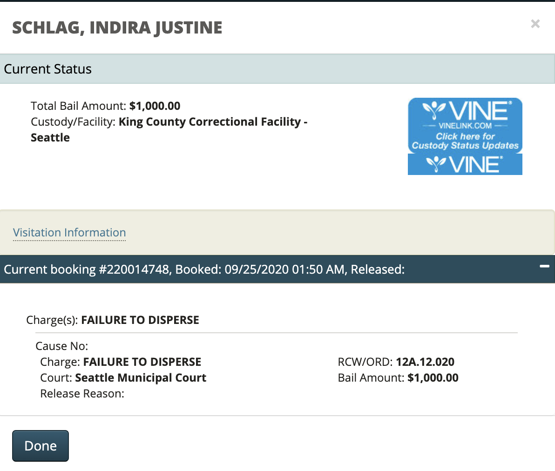This screenshot has height=471, width=555.
Task: Click the Current booking #220014748 header bar
Action: point(204,269)
